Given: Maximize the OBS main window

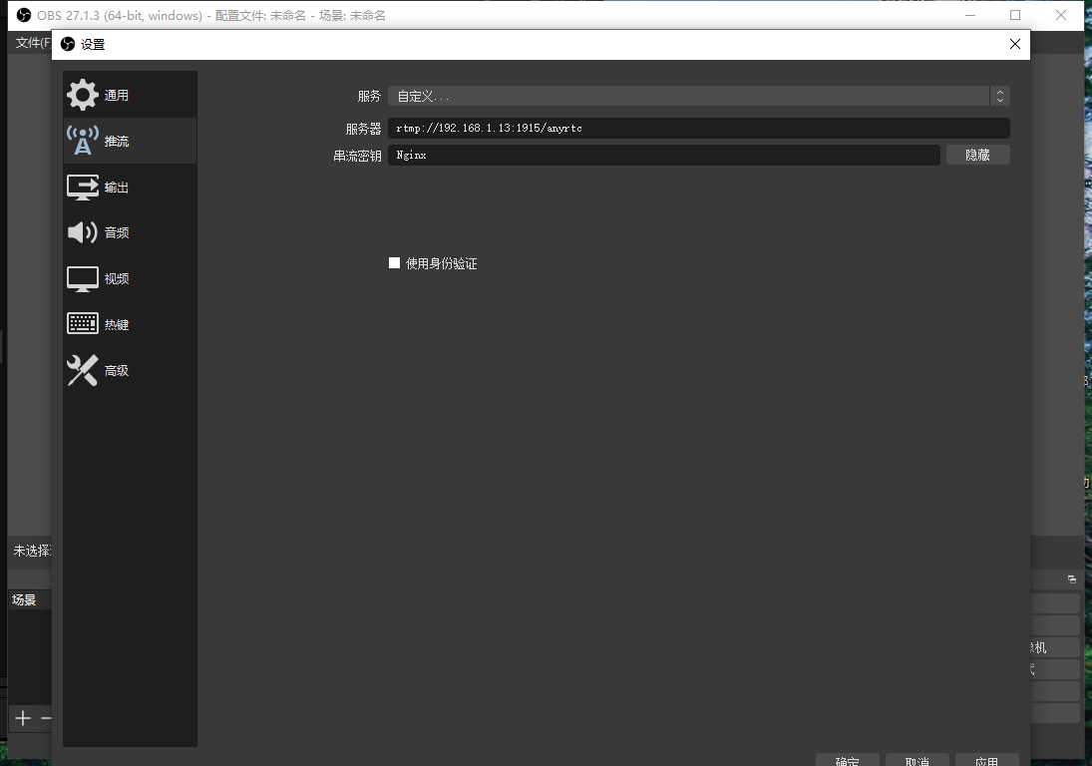Looking at the screenshot, I should [1014, 15].
